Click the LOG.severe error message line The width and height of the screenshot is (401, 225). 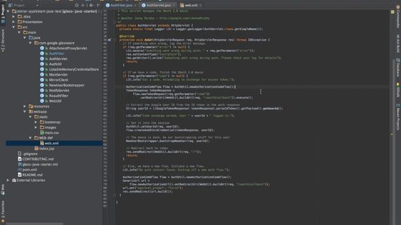190,51
